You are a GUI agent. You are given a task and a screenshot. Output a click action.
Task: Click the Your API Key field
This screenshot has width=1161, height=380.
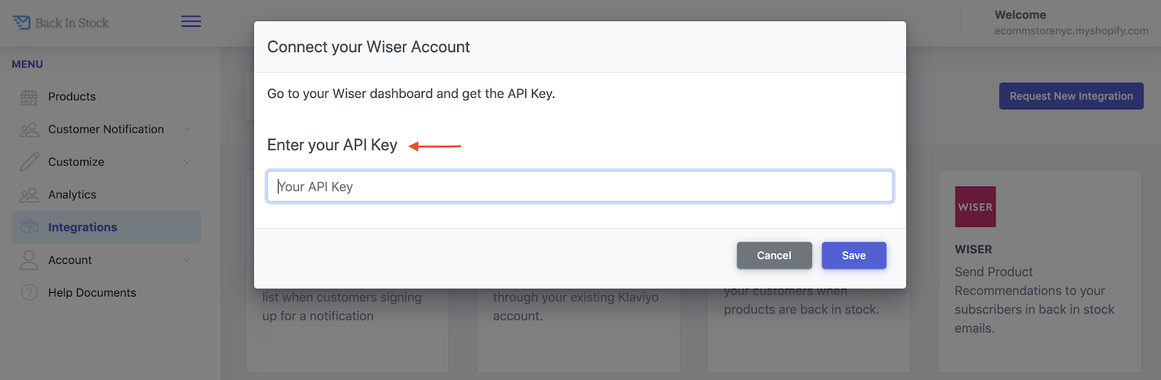click(580, 186)
